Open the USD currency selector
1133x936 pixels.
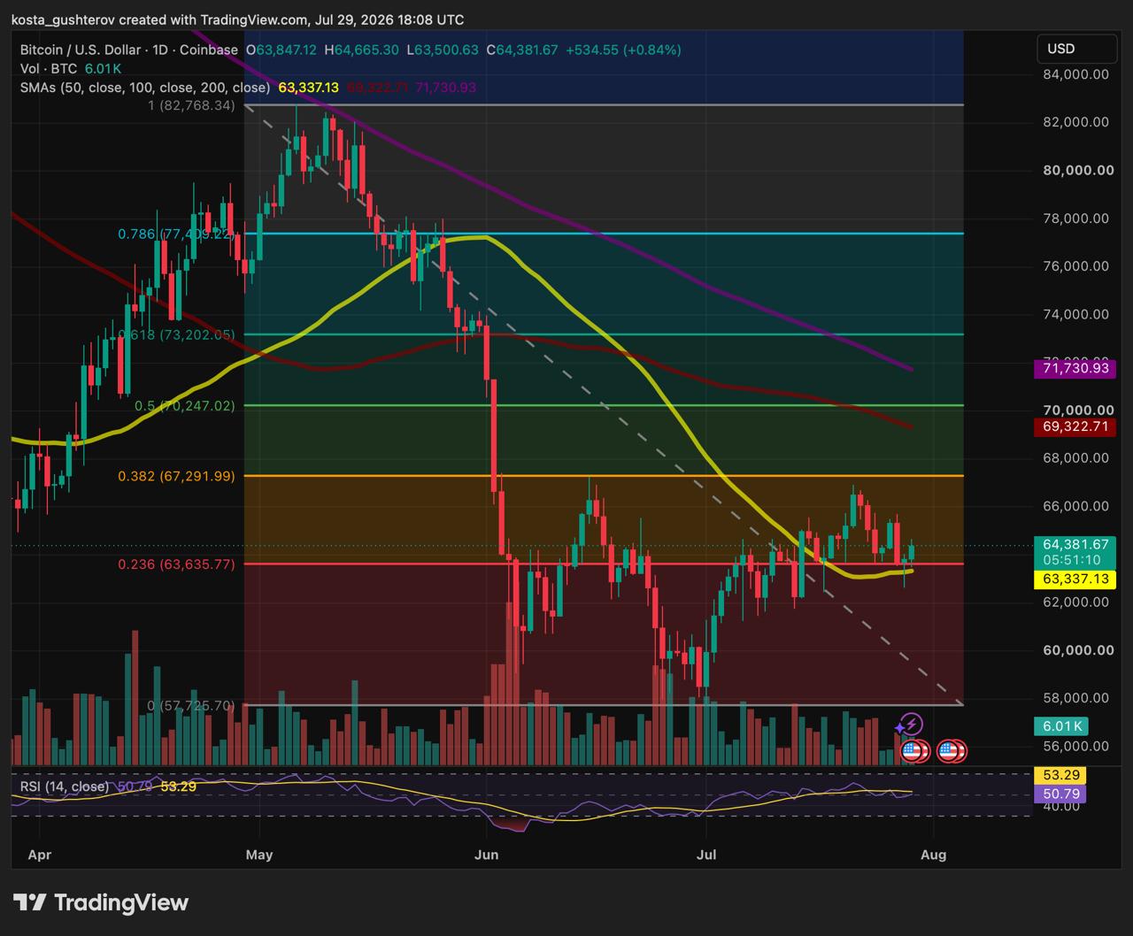(1075, 49)
